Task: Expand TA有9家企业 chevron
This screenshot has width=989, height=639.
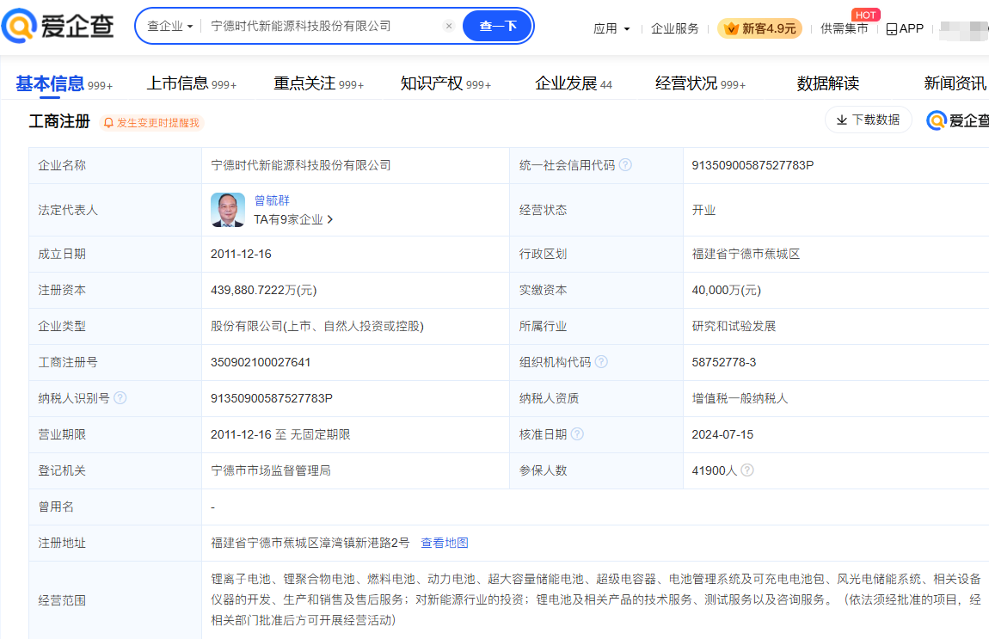Action: (330, 219)
